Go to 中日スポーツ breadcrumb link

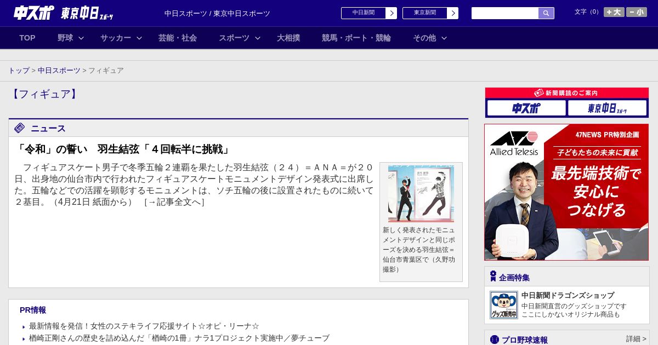tap(59, 71)
